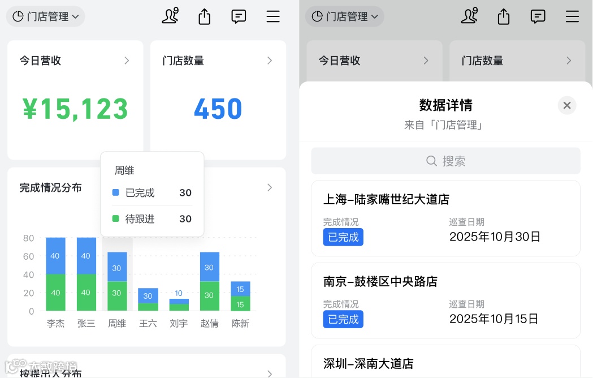Open the comments icon in left panel

point(239,16)
